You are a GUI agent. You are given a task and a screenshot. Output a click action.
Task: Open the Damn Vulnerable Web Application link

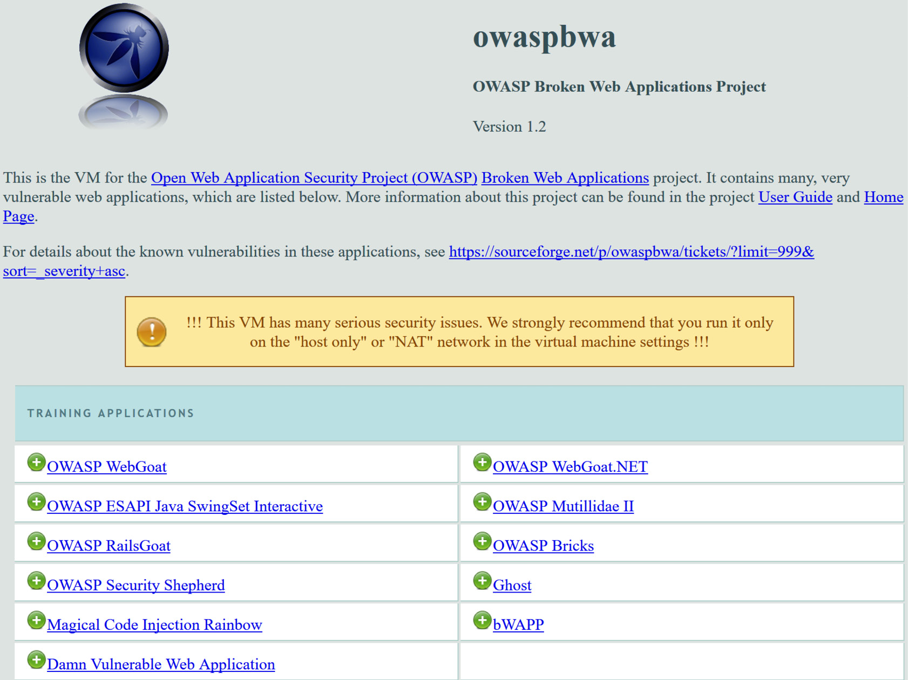point(161,664)
